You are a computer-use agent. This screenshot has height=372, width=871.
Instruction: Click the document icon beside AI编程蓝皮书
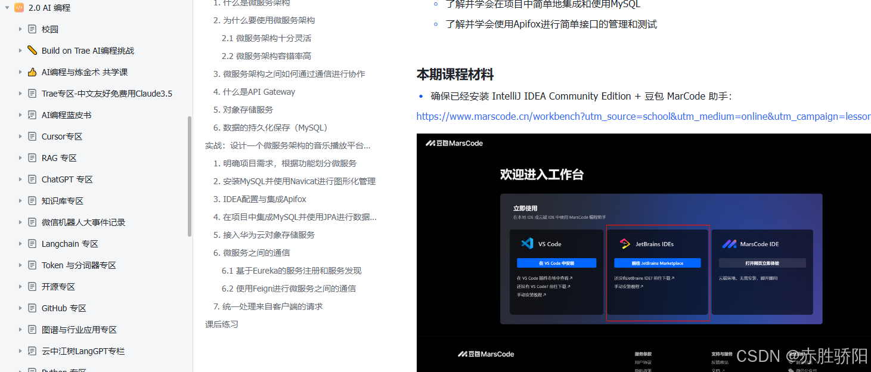[32, 115]
